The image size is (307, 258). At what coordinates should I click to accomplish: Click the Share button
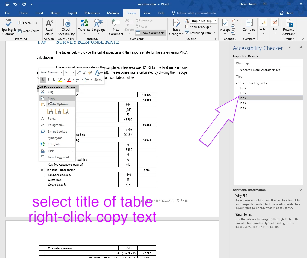point(286,13)
